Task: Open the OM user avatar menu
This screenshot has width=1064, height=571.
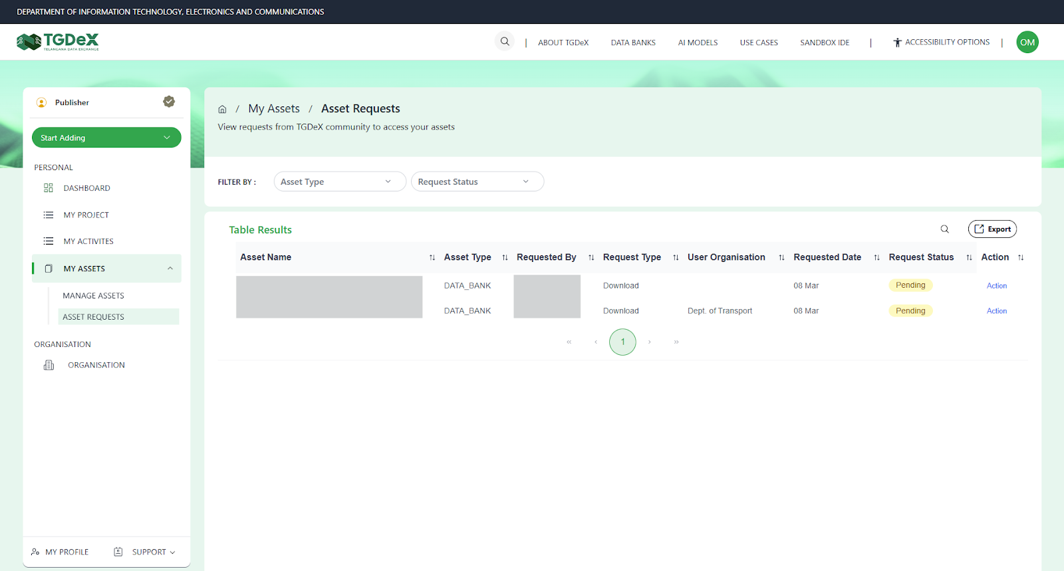Action: coord(1027,43)
